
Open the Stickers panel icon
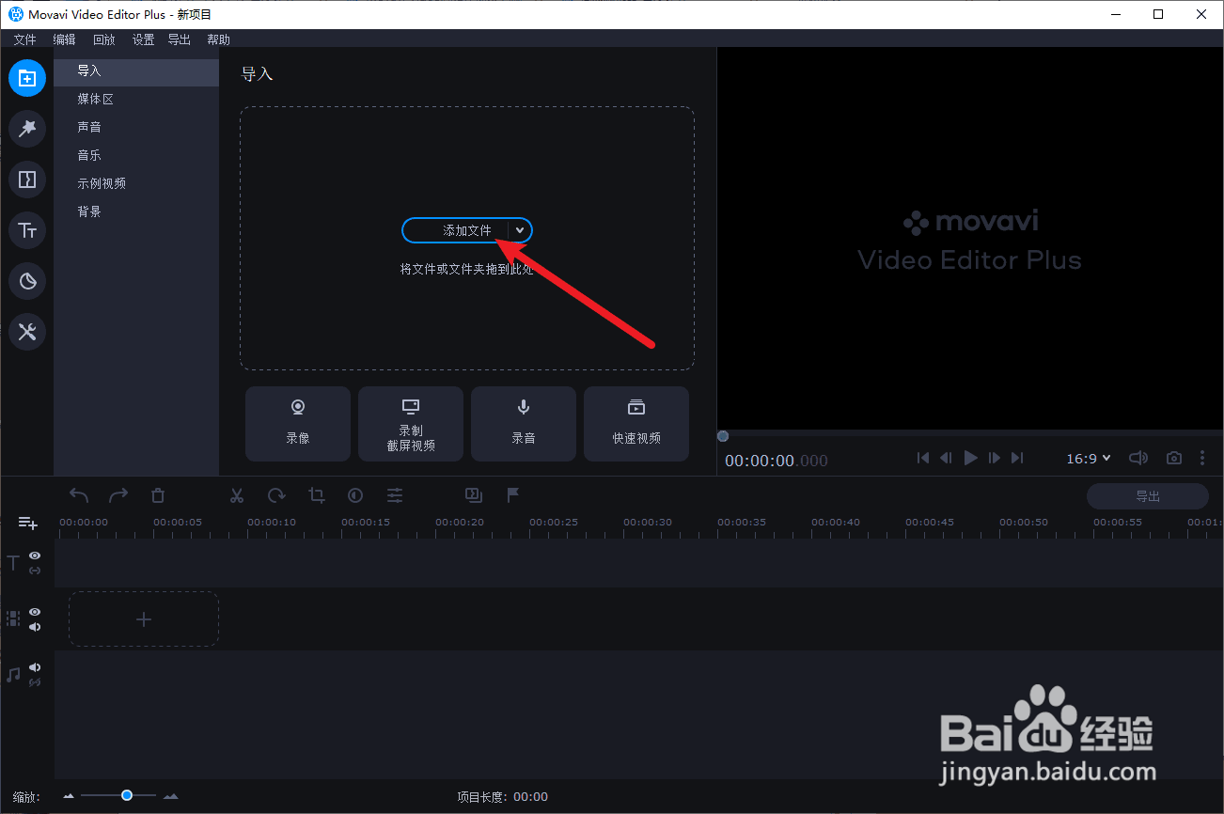click(x=27, y=281)
